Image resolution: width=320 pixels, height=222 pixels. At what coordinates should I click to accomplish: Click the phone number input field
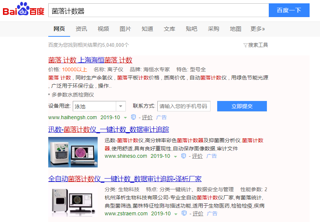[184, 106]
